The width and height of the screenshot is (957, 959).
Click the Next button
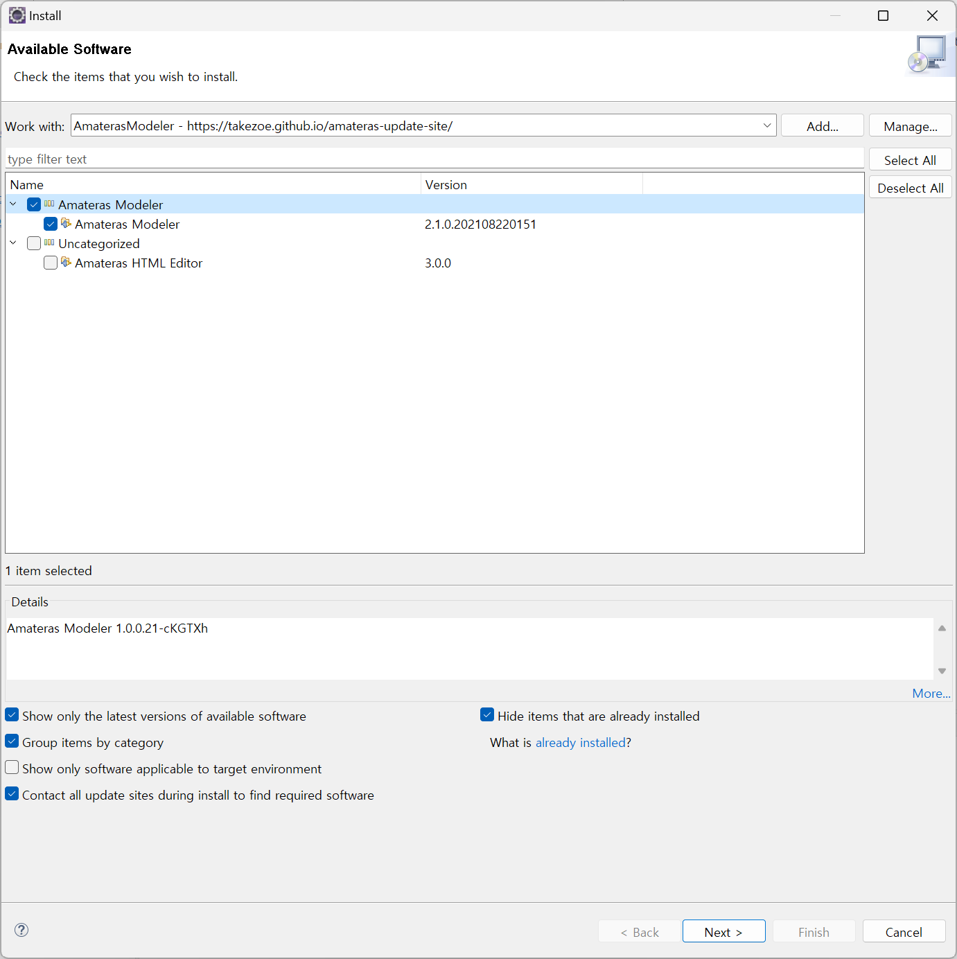coord(723,932)
